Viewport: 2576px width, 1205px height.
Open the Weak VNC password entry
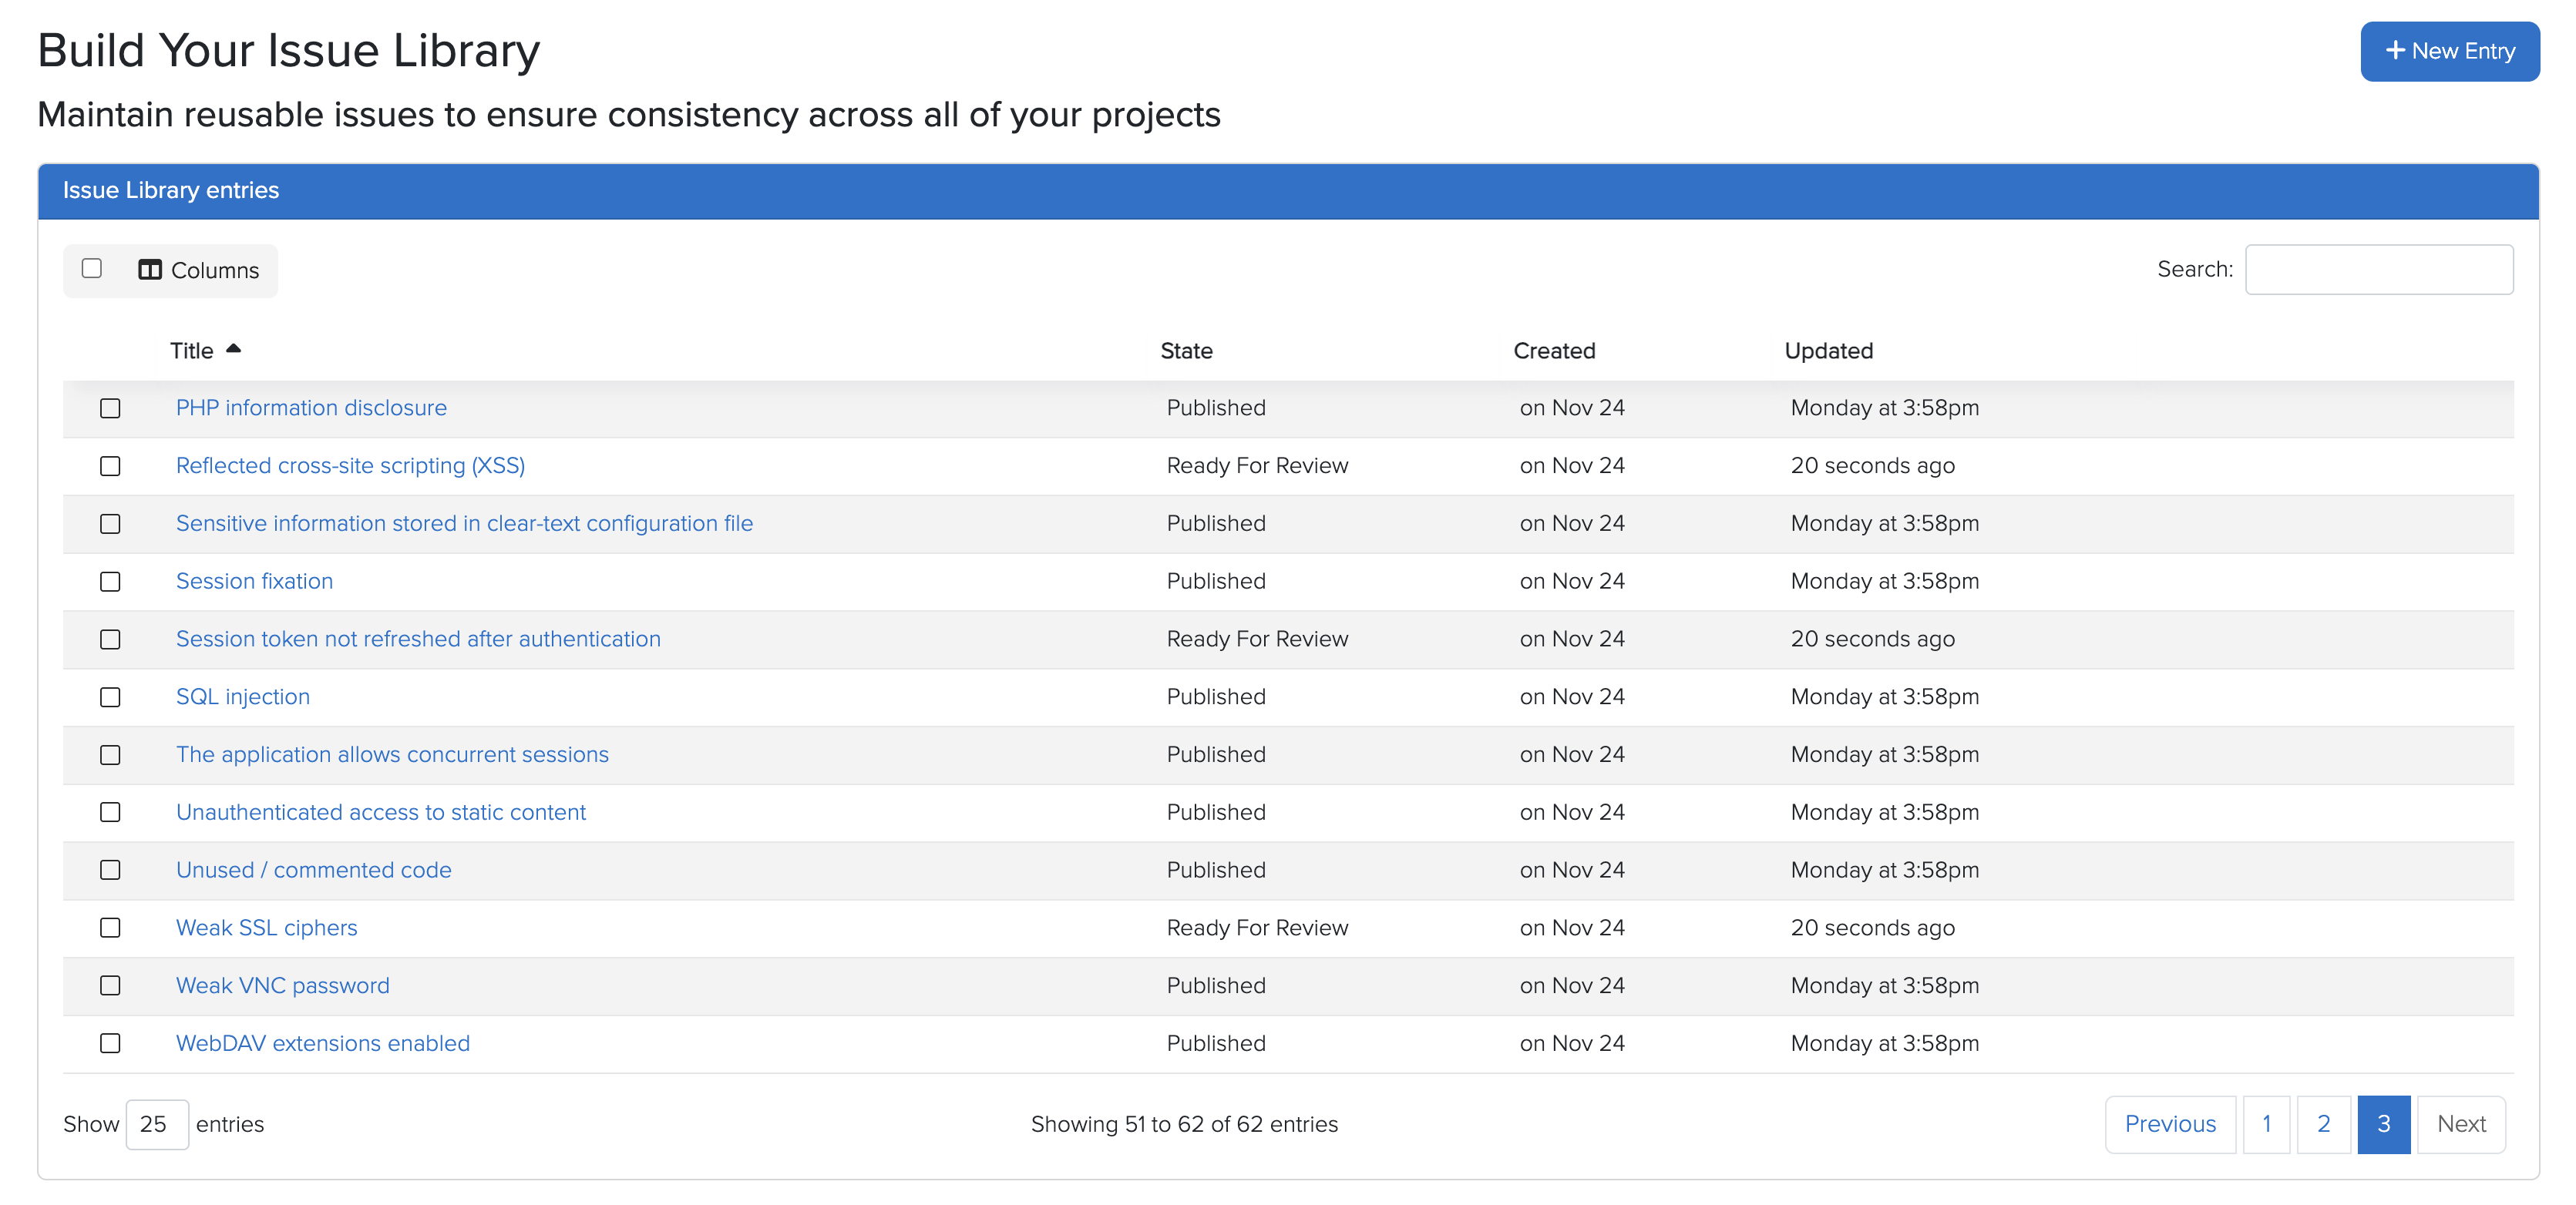tap(282, 985)
